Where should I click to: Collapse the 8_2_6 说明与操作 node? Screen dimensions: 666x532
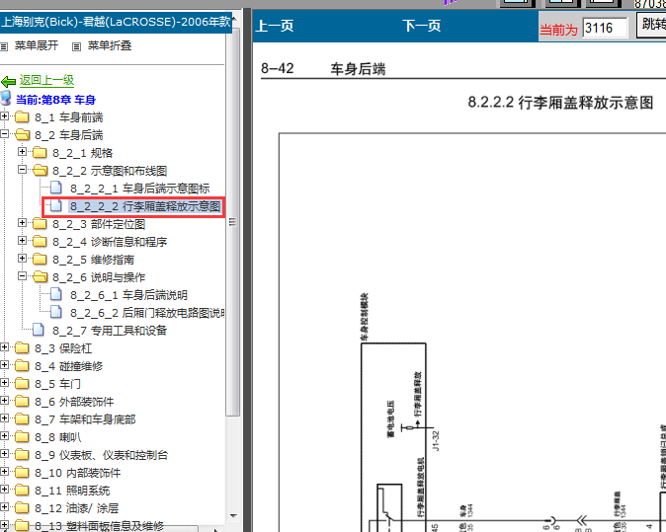22,275
